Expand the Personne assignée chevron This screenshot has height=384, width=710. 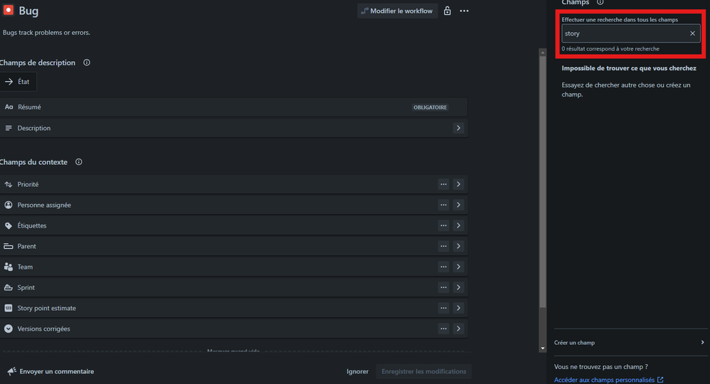click(x=458, y=205)
